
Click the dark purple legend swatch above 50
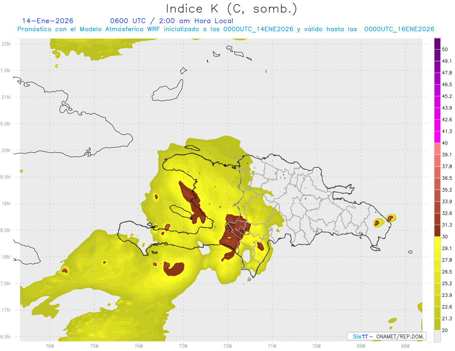click(x=437, y=44)
